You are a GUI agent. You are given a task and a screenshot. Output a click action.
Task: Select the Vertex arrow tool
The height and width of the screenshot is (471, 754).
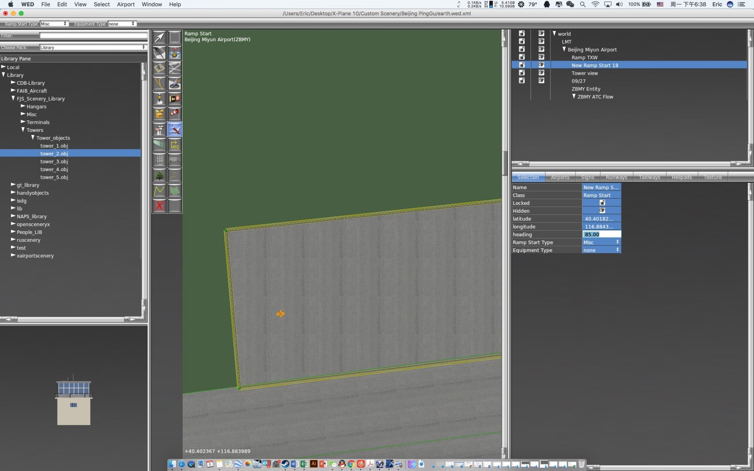tap(159, 38)
